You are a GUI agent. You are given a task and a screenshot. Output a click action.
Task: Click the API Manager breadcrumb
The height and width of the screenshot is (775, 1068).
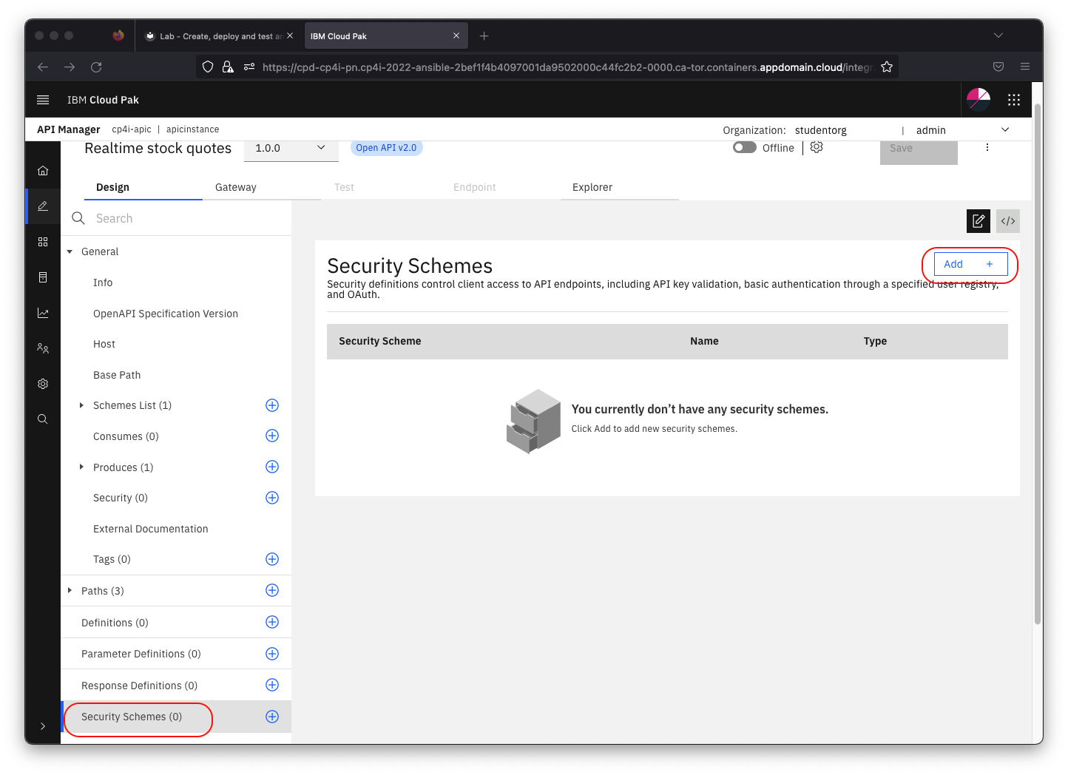coord(68,129)
